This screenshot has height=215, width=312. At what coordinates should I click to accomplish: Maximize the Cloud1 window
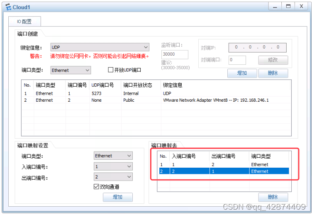[x=288, y=6]
